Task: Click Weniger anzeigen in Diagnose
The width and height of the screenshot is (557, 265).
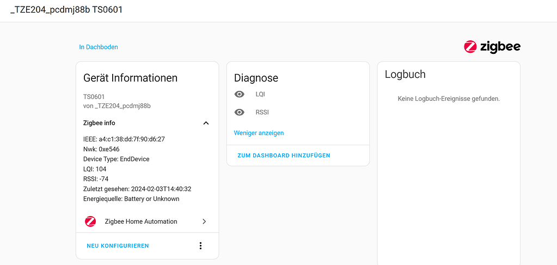Action: pos(259,133)
